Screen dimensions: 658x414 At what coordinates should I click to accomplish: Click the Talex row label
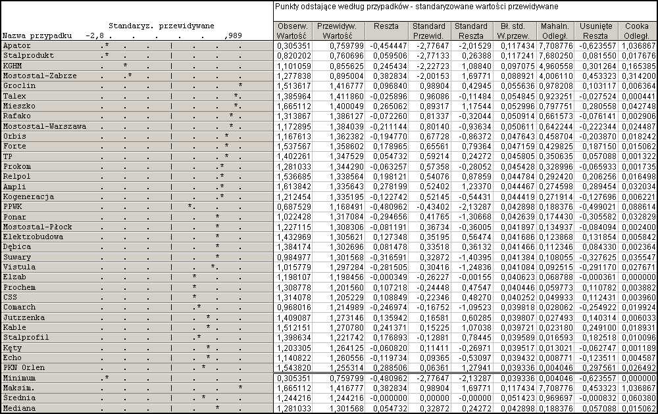coord(14,96)
